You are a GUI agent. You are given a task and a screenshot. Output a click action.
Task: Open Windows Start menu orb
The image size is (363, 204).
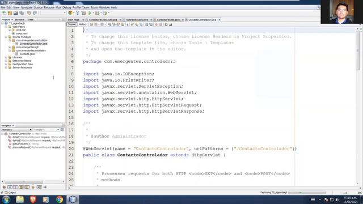coord(6,199)
